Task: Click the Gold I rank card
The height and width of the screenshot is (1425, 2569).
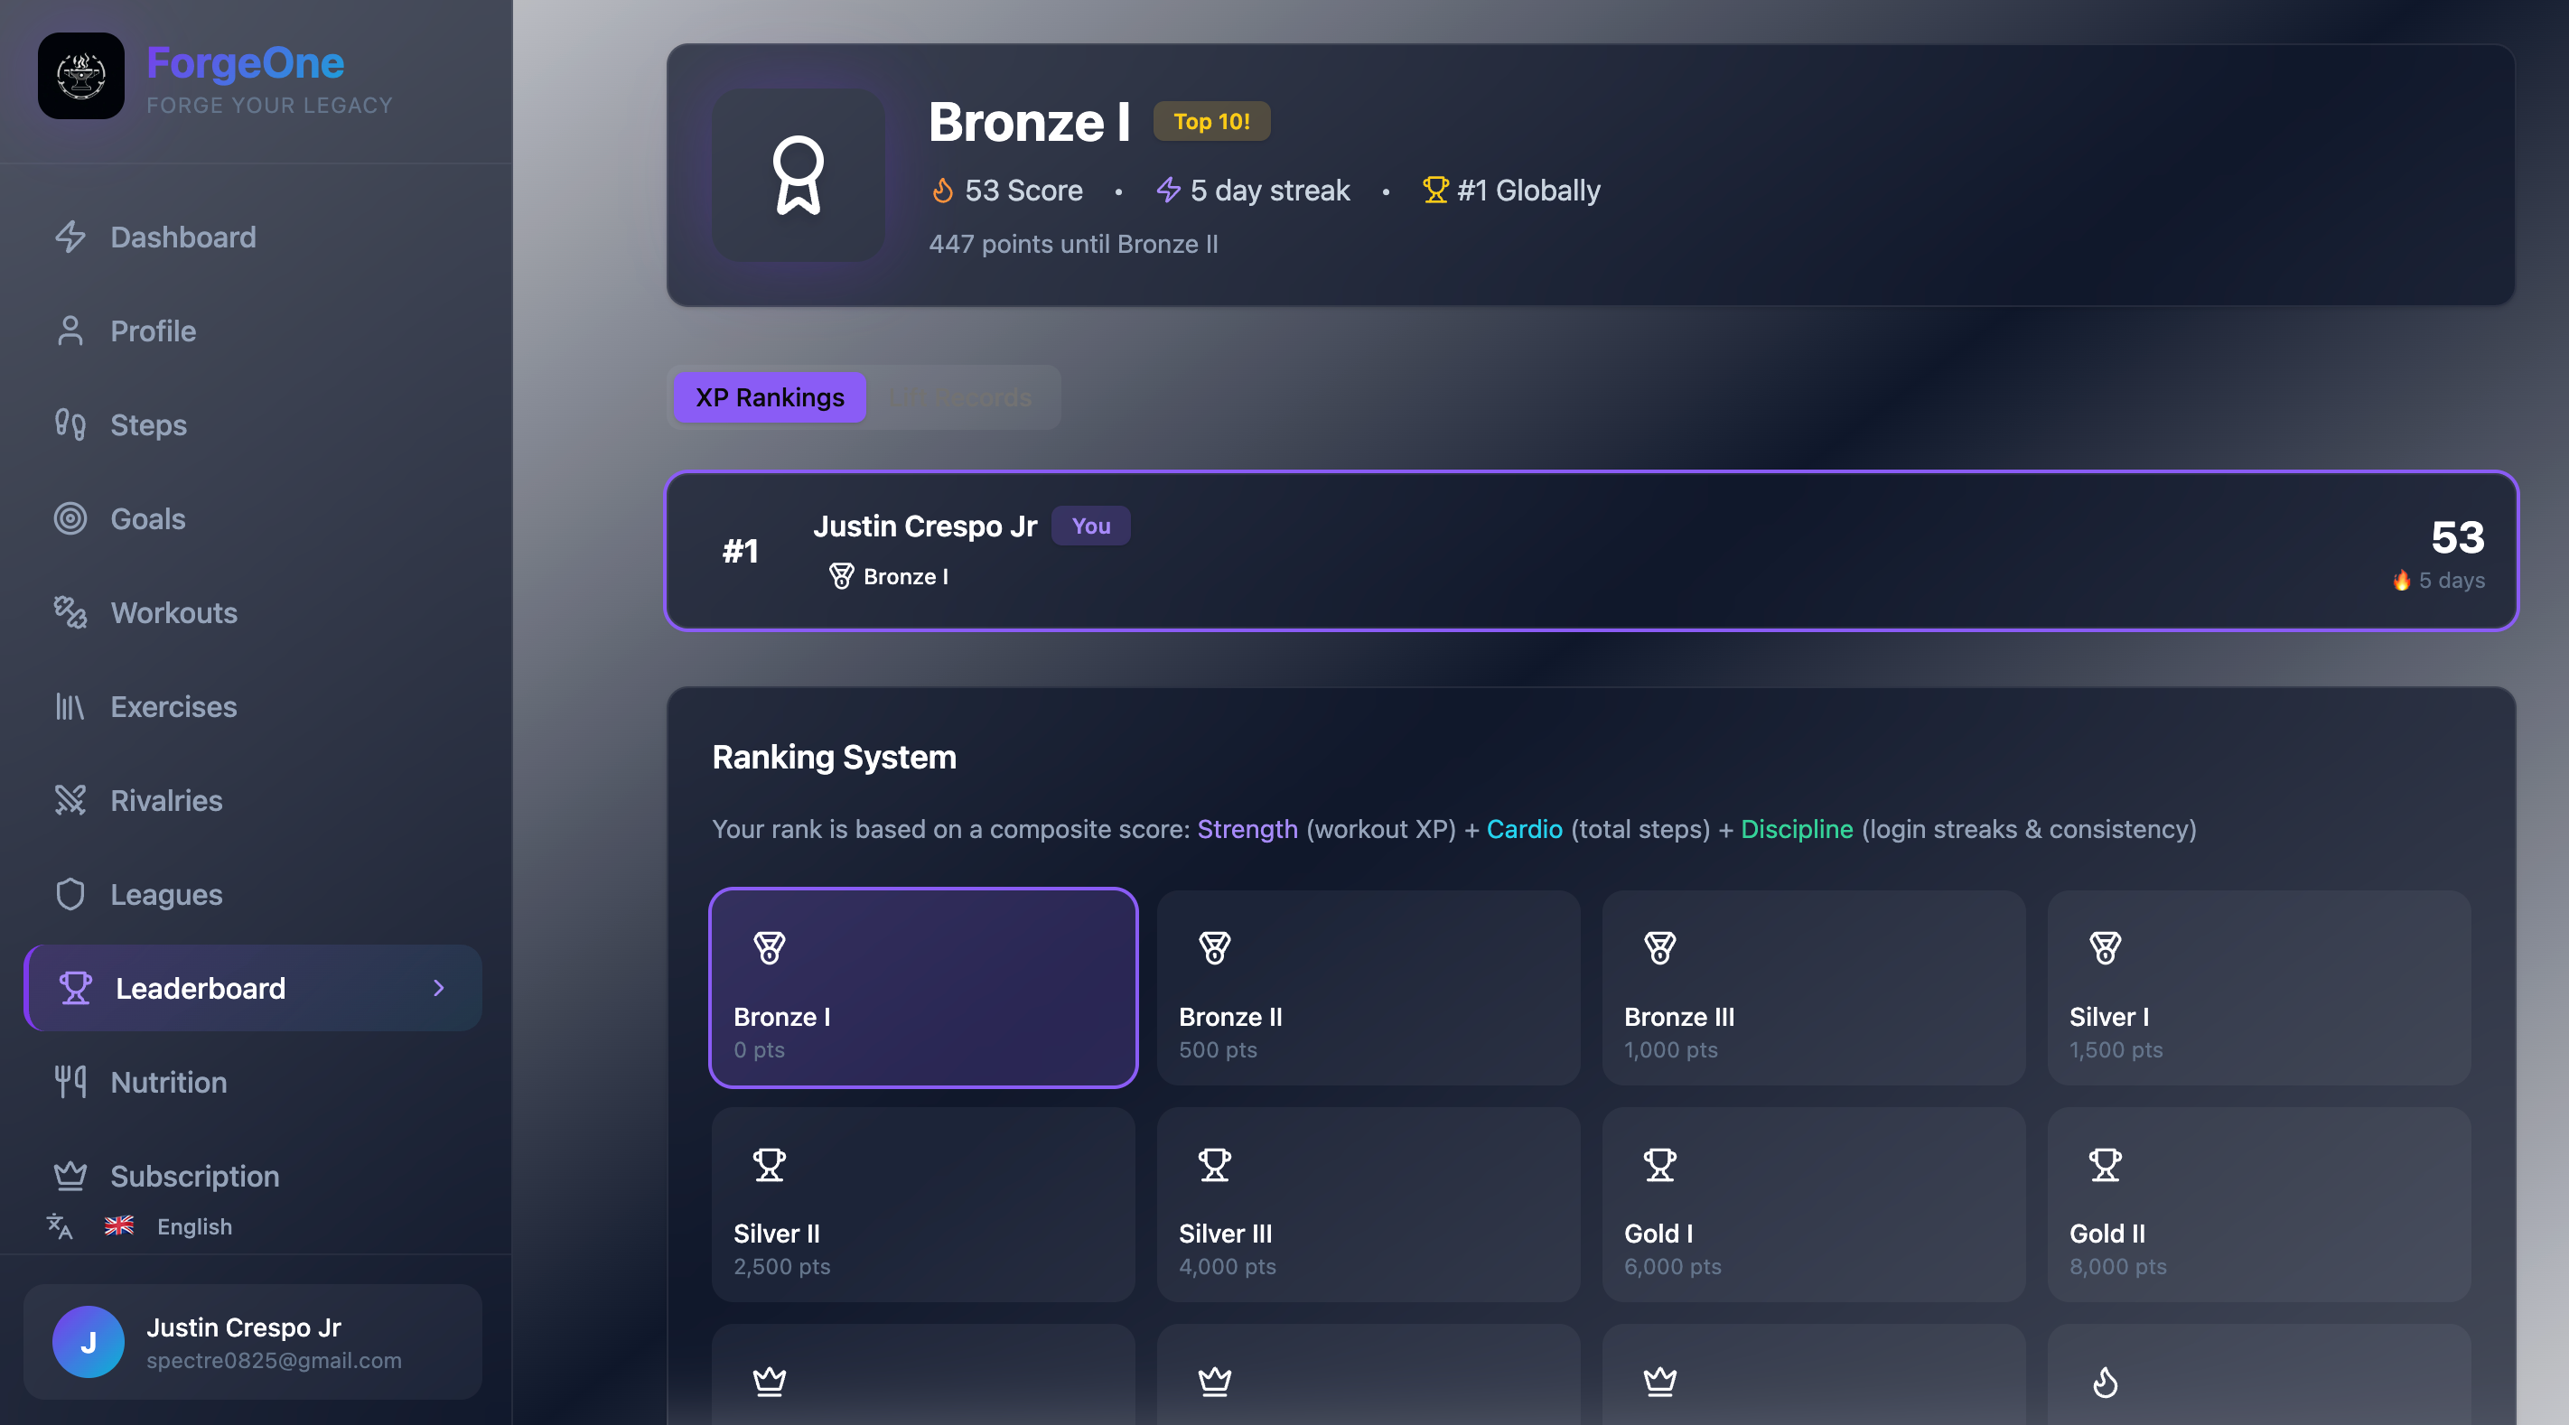Action: [1813, 1205]
